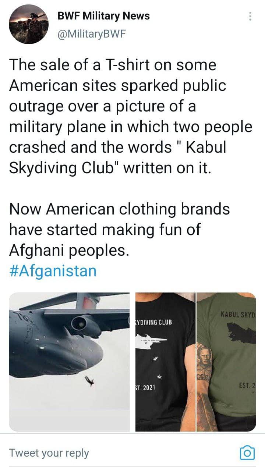Viewport: 265px width, 468px height.
Task: Open BWF Military News profile avatar
Action: click(x=29, y=25)
